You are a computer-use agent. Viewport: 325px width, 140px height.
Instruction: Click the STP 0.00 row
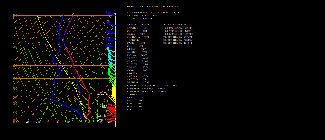point(135,109)
